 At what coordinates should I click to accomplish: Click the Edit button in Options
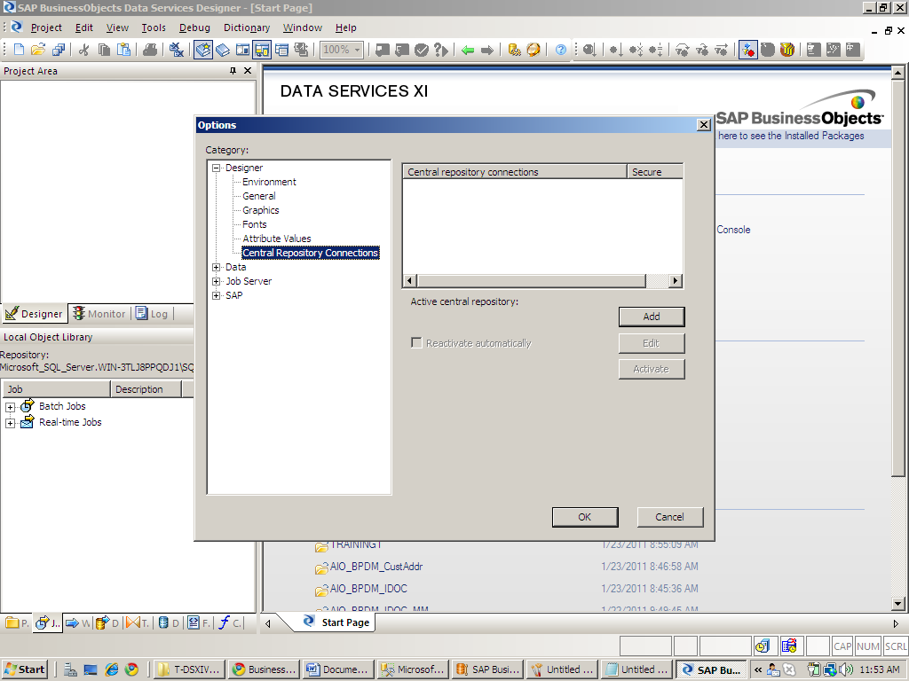click(652, 343)
